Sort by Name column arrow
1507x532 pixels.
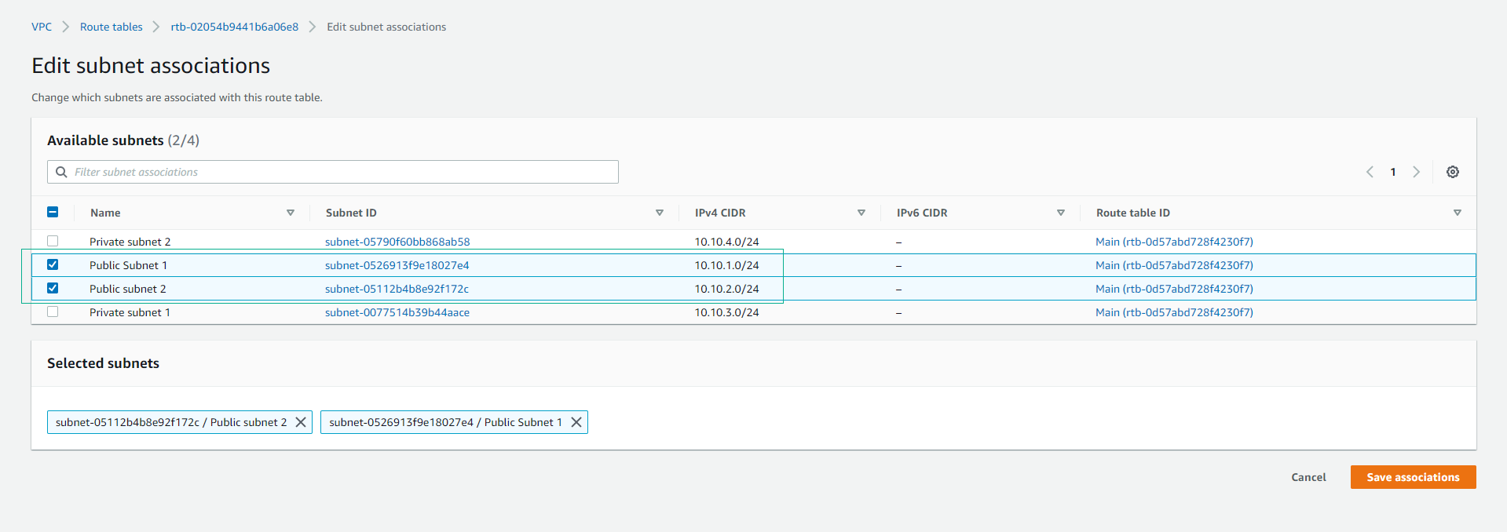click(x=291, y=213)
